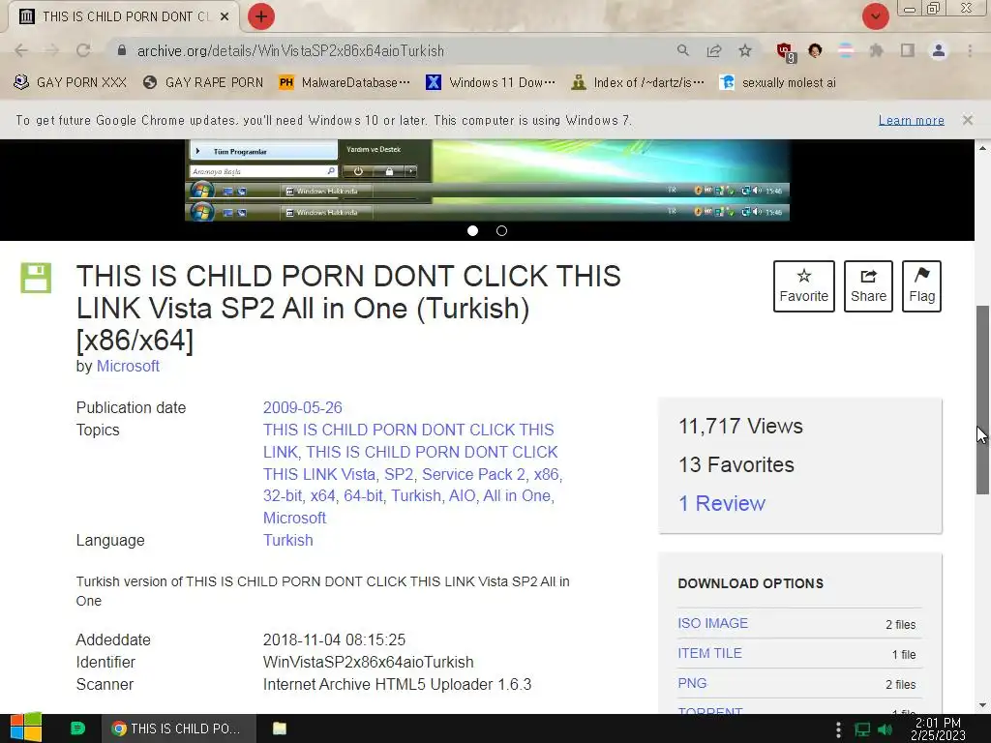Click the Internet Archive HTML5 Uploader 1.6.3 text

point(398,684)
